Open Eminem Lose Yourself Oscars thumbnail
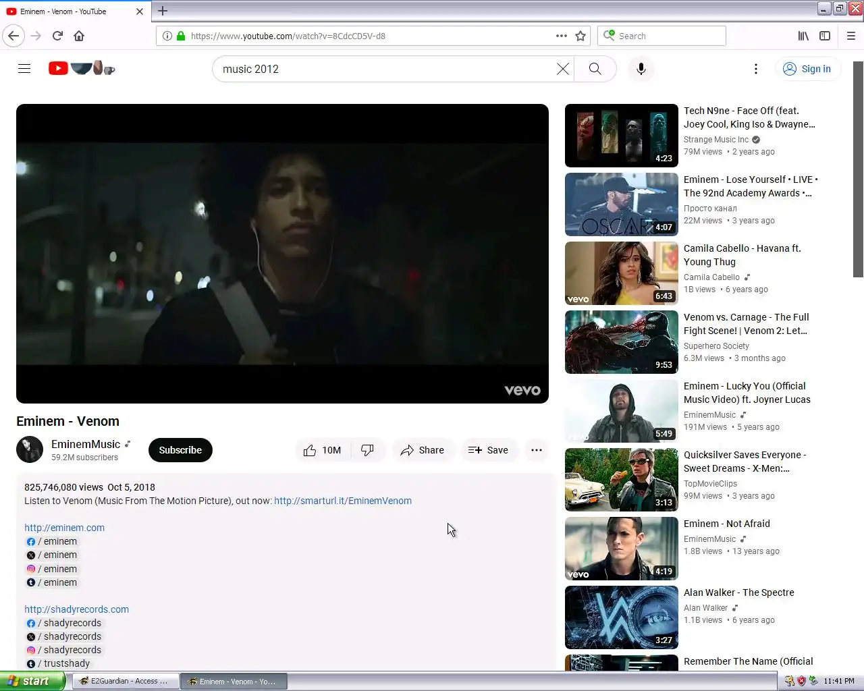This screenshot has height=691, width=864. point(622,204)
